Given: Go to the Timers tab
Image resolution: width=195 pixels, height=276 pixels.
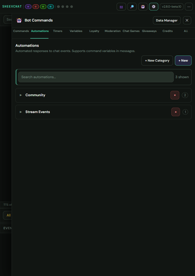Looking at the screenshot, I should click(x=58, y=31).
